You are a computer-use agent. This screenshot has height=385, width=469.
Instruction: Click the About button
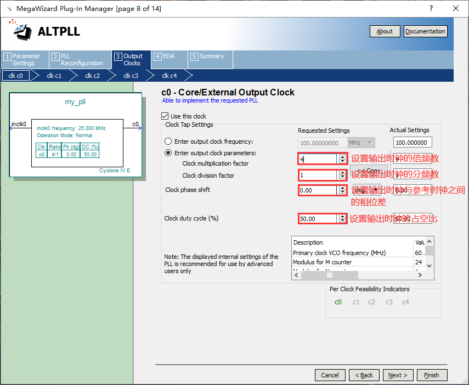point(385,31)
